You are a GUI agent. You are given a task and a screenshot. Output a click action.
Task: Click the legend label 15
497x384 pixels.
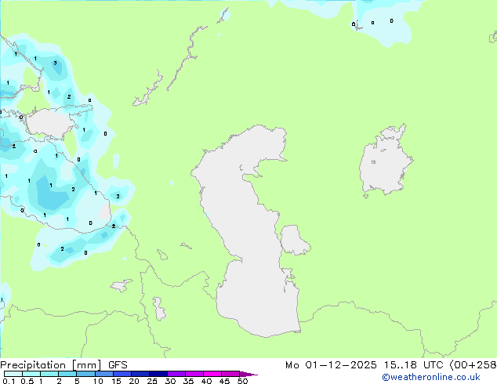click(x=116, y=381)
